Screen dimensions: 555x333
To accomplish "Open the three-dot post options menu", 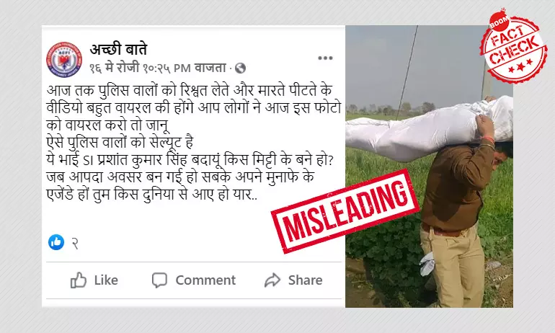I will point(325,58).
